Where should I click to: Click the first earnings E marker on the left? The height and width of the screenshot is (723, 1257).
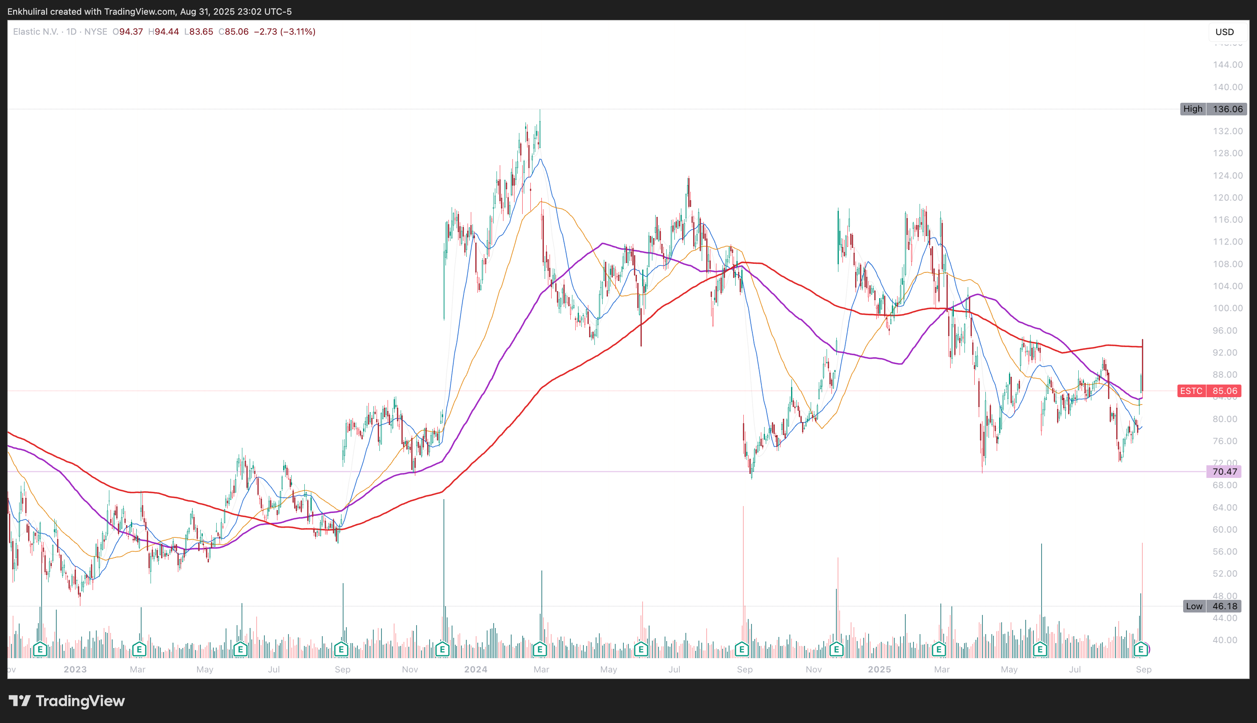pyautogui.click(x=40, y=649)
